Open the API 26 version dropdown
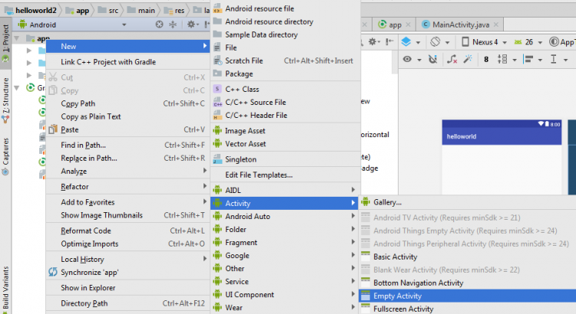Screen dimensions: 576x314 [531, 41]
